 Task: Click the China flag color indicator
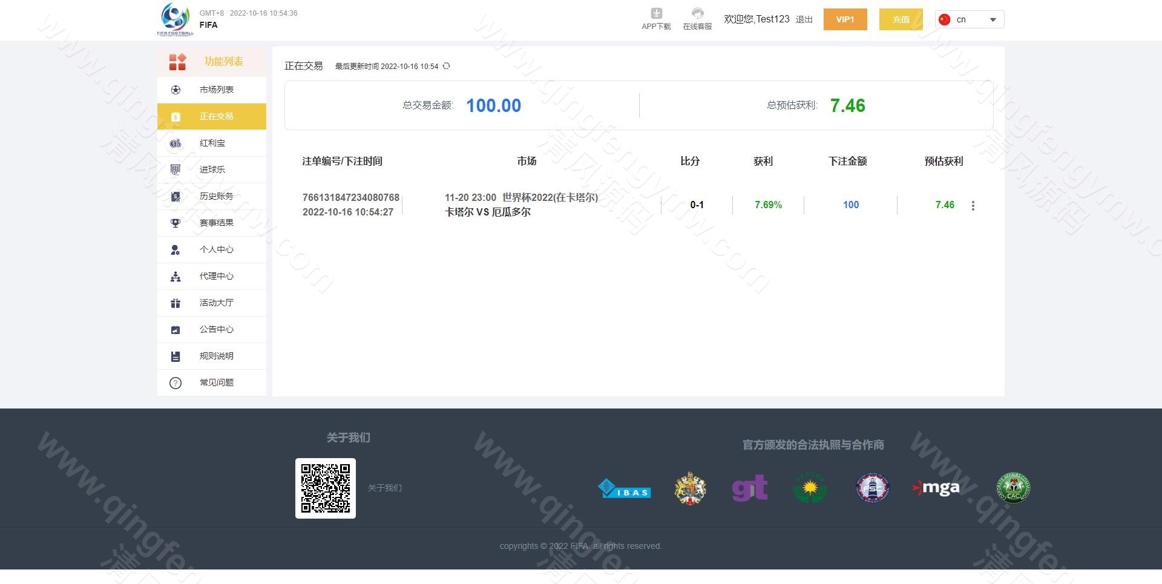[946, 19]
